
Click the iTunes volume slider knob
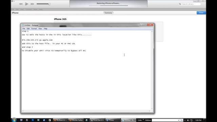pyautogui.click(x=49, y=4)
